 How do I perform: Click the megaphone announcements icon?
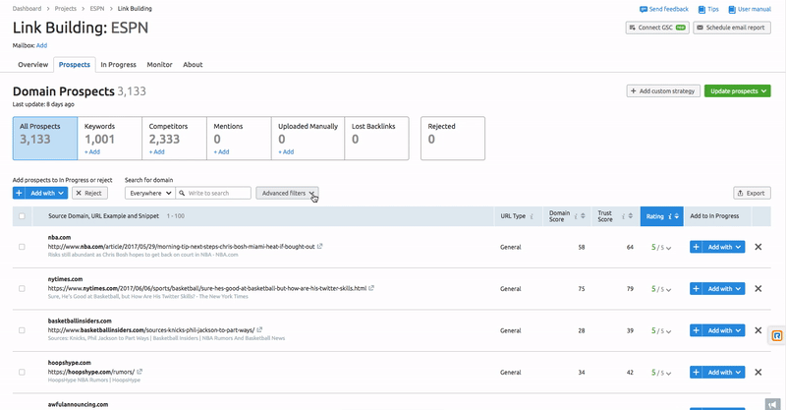pos(773,404)
